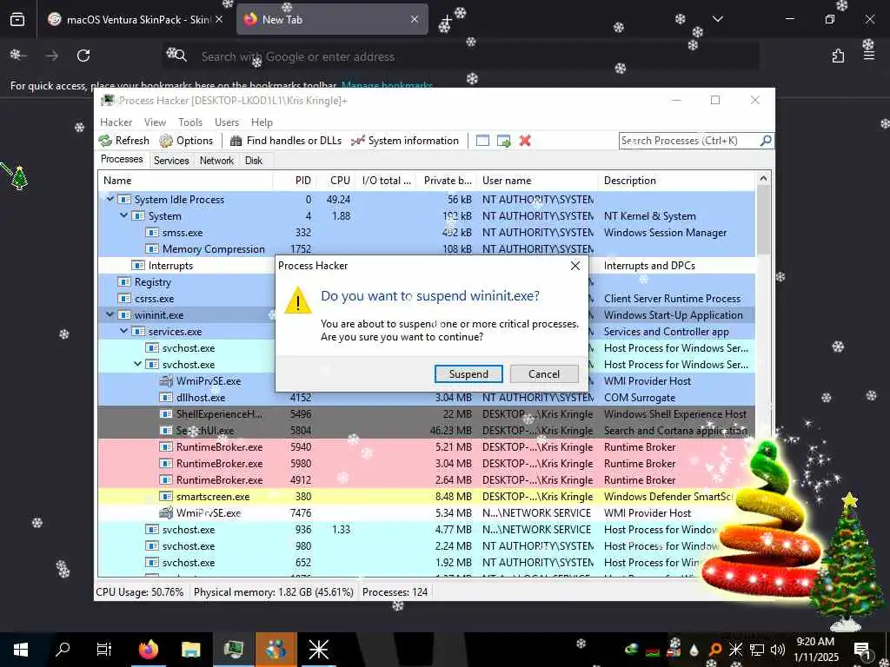Image resolution: width=890 pixels, height=667 pixels.
Task: Click the red X terminate toolbar icon
Action: [525, 141]
